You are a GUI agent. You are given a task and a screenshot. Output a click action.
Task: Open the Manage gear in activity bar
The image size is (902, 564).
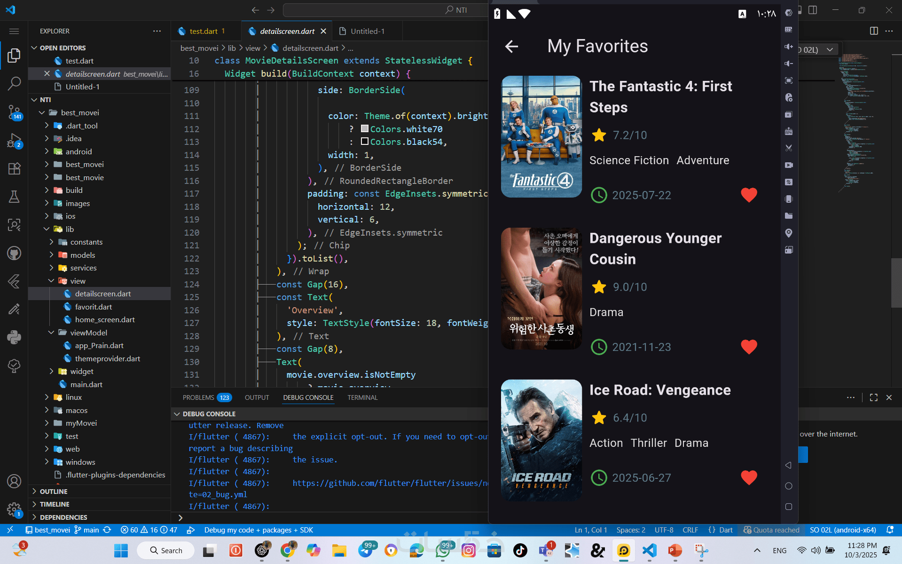pos(14,509)
